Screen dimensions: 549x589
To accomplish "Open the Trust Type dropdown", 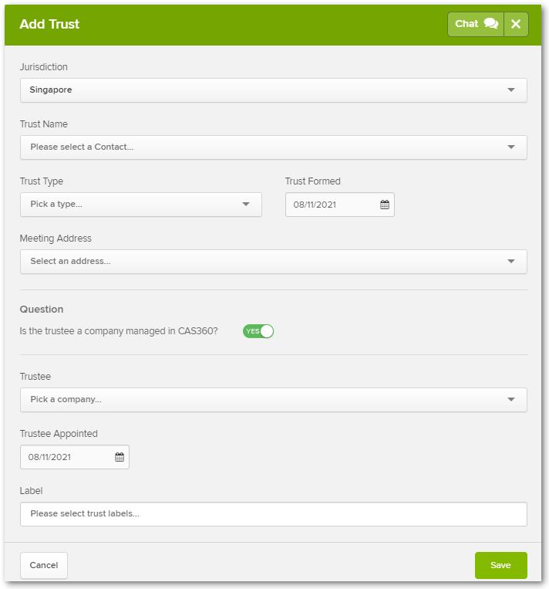I will click(x=141, y=205).
